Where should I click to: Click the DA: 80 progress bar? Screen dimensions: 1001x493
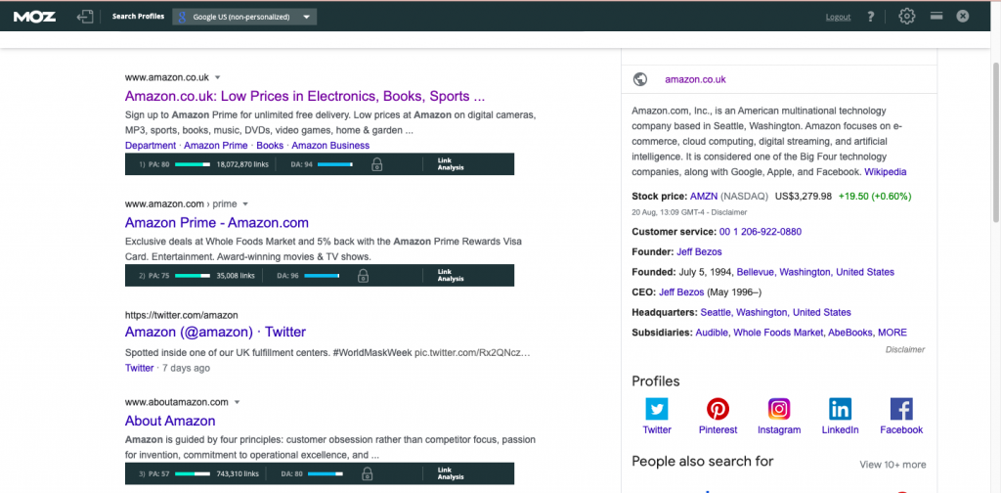click(326, 473)
